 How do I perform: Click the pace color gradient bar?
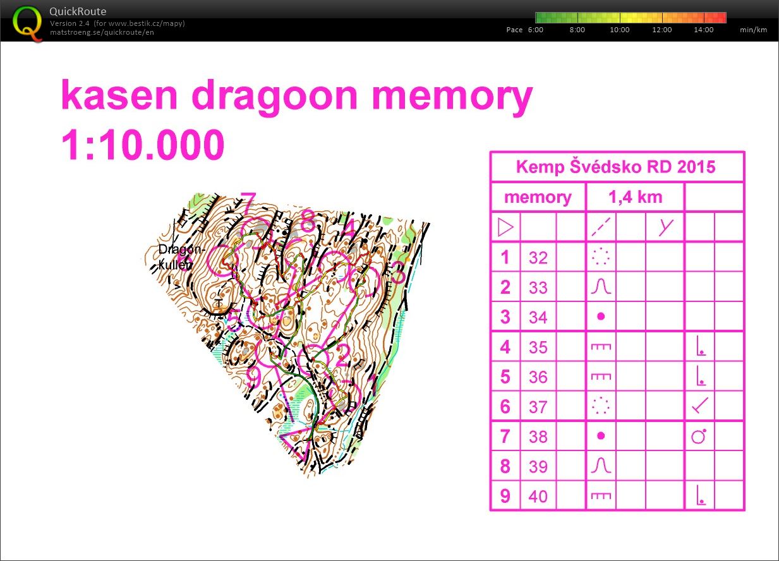point(630,18)
